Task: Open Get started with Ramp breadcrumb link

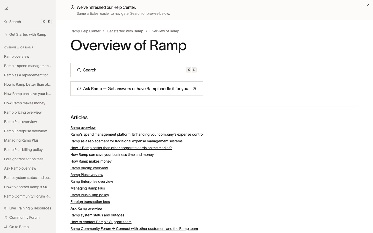Action: click(x=125, y=31)
